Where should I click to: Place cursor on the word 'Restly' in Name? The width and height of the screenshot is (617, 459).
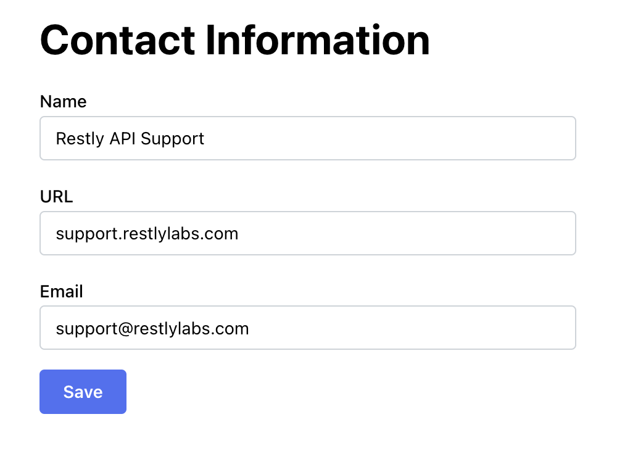click(80, 139)
